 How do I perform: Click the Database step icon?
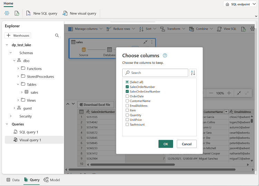(x=109, y=49)
